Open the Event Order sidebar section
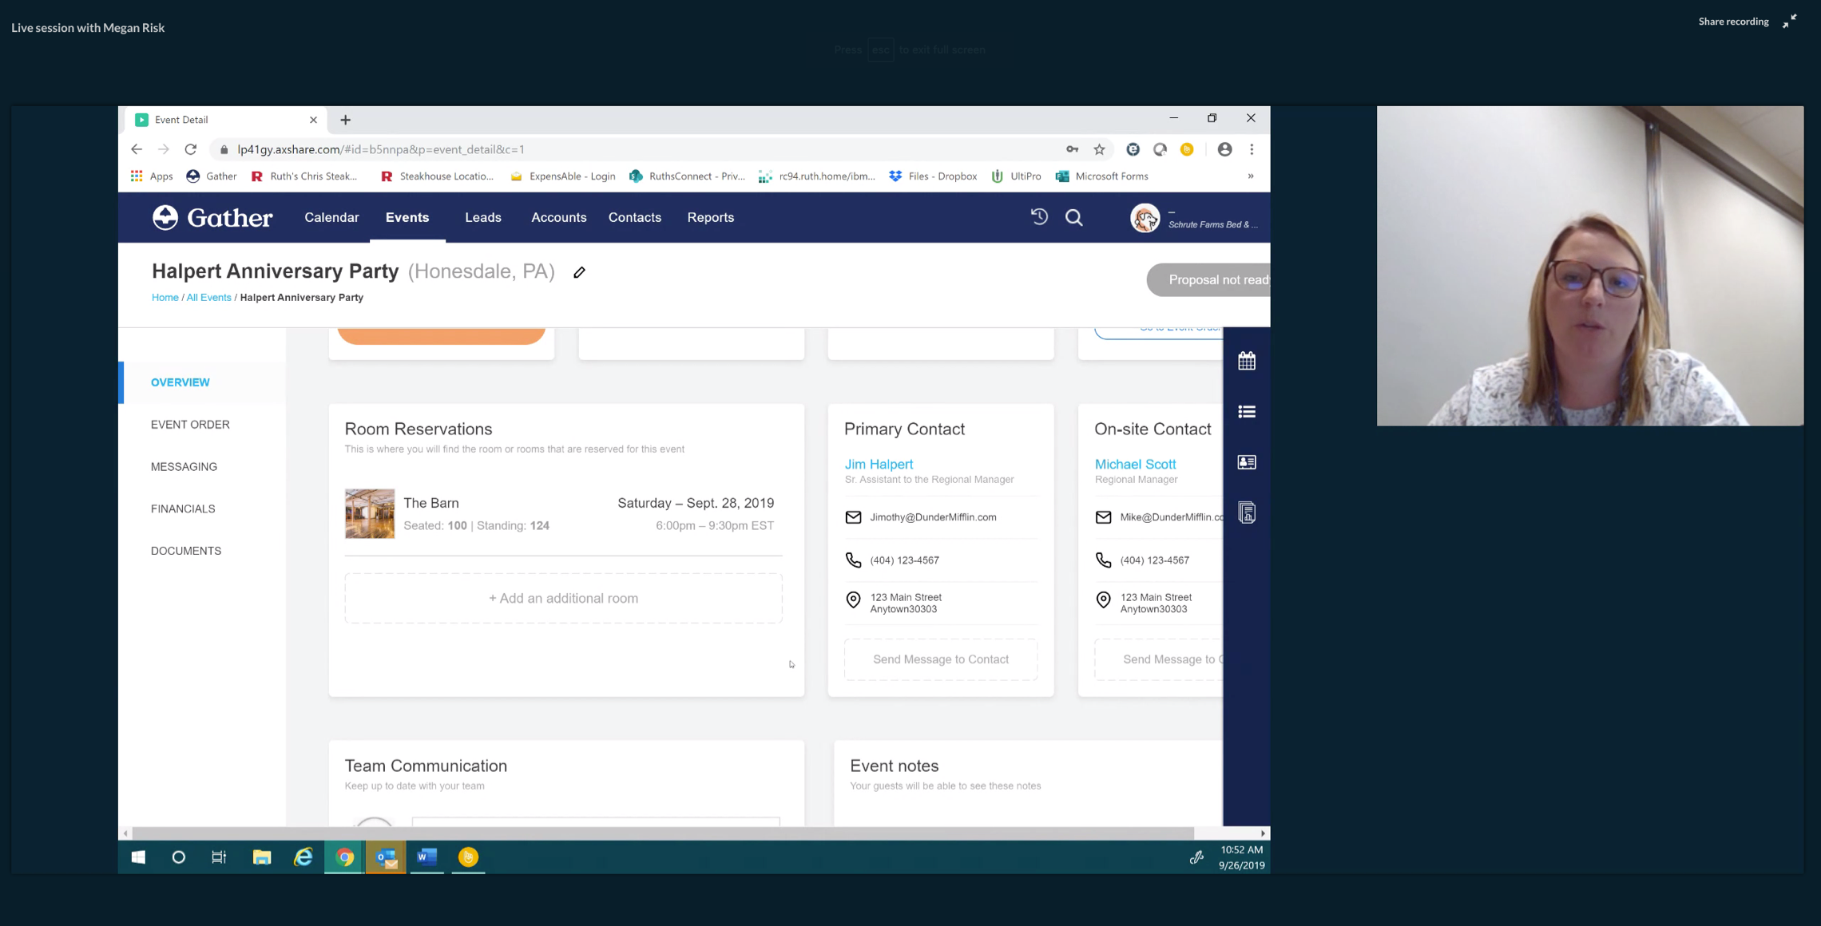Viewport: 1821px width, 926px height. tap(190, 425)
